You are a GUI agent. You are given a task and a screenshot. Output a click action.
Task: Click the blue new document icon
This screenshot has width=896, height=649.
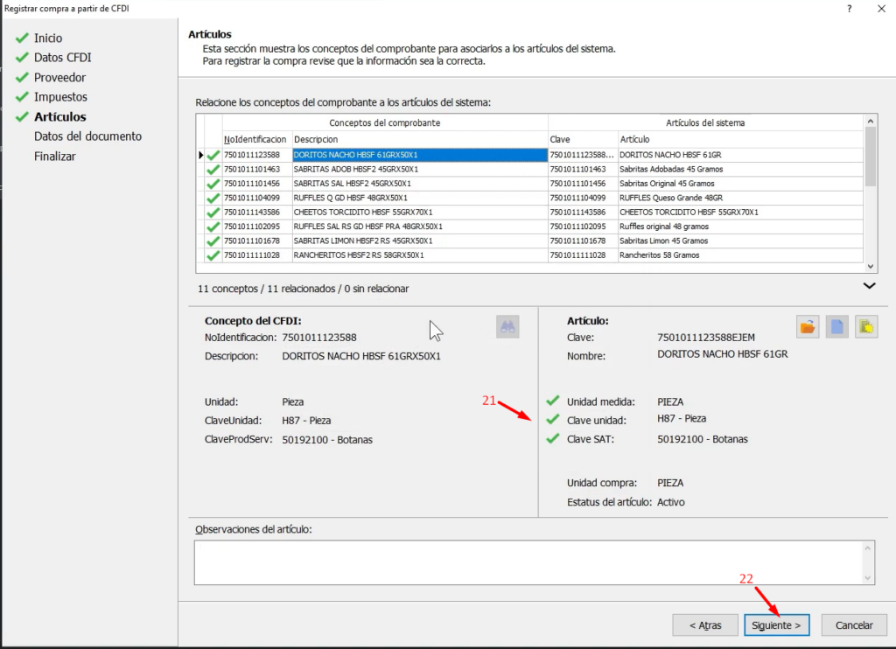(837, 326)
